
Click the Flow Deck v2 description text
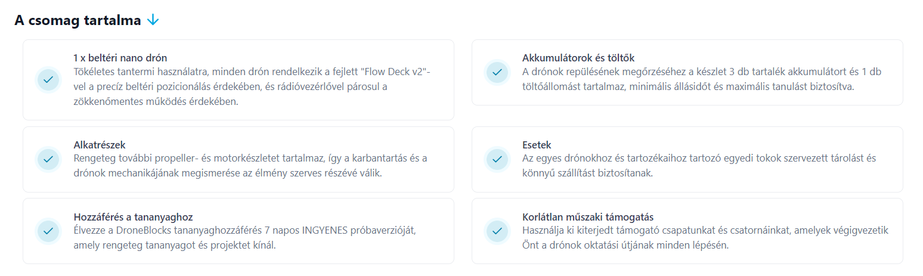255,87
